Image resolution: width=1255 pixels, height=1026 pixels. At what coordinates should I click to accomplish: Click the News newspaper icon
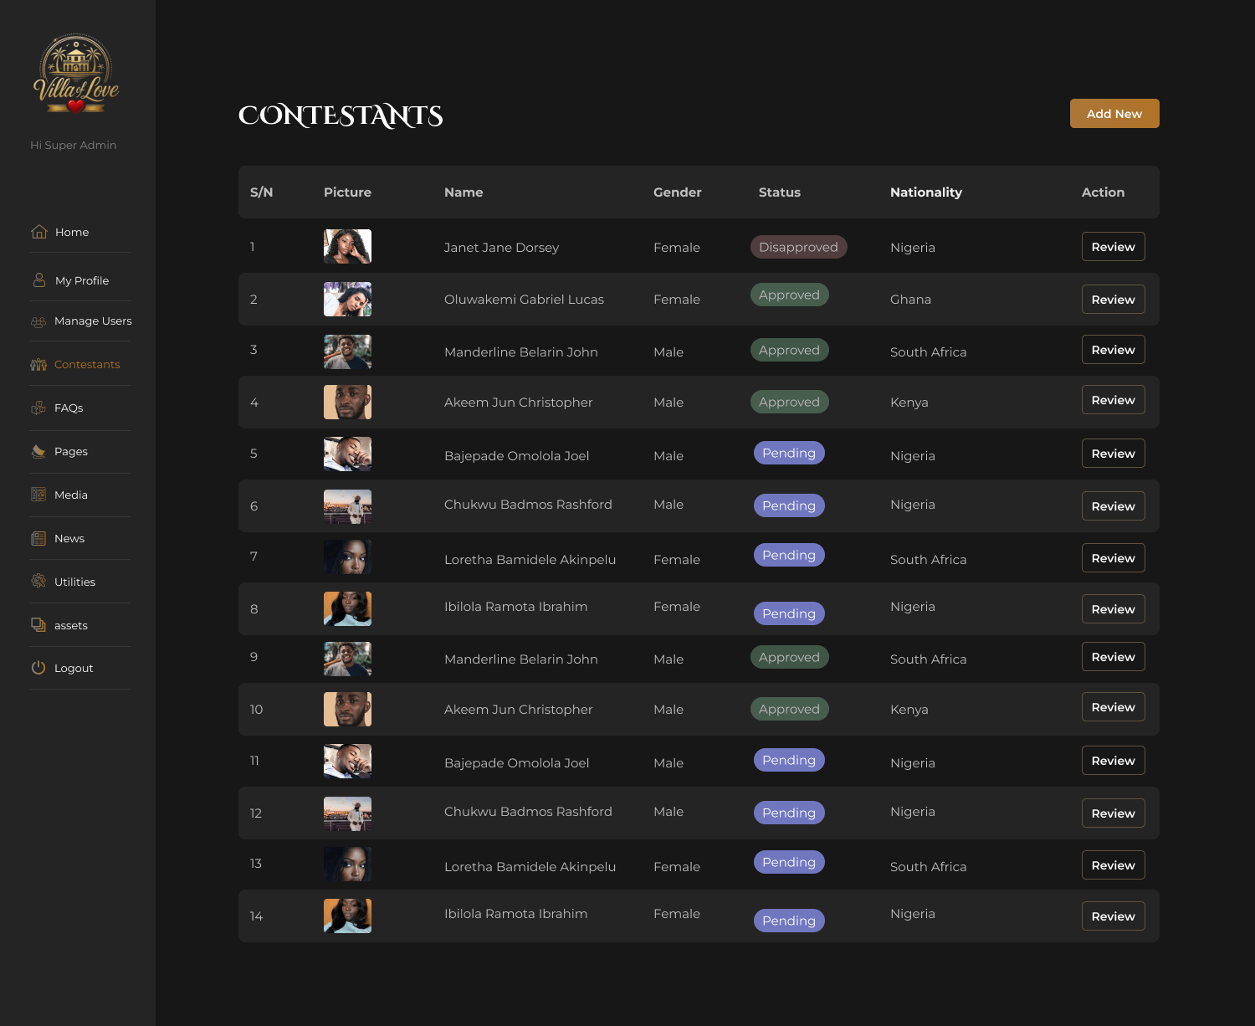(38, 539)
